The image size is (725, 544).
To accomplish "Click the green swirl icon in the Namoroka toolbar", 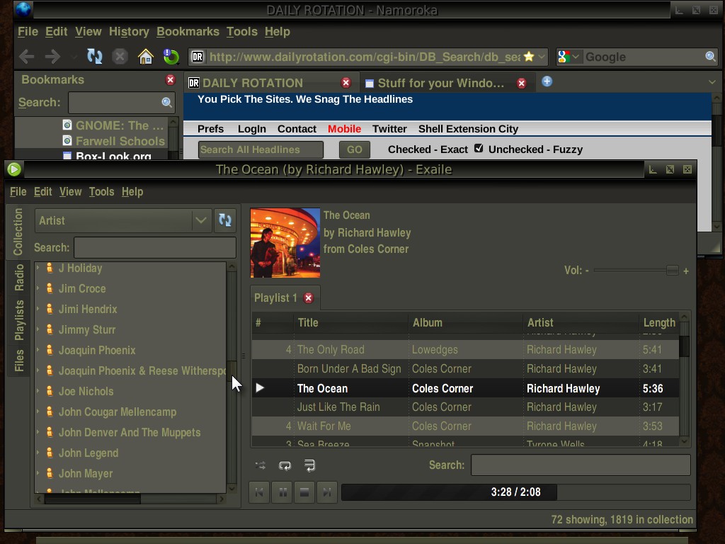I will pyautogui.click(x=171, y=57).
